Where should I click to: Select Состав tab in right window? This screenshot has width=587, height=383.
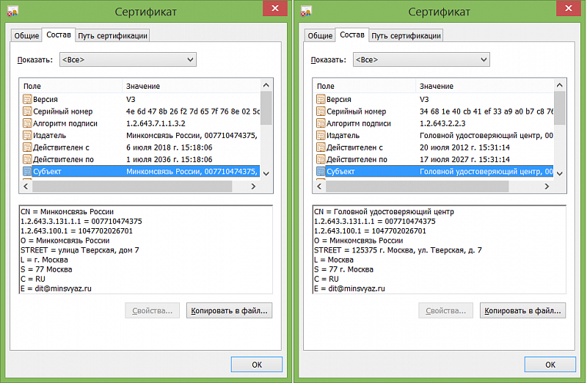pos(352,34)
